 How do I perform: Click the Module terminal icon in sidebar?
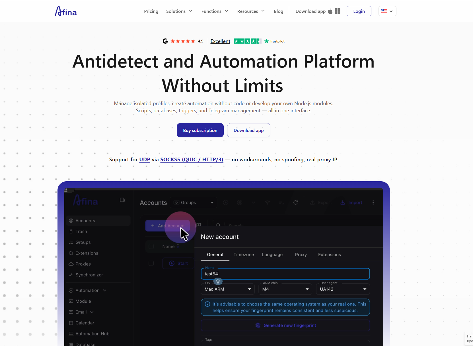71,301
